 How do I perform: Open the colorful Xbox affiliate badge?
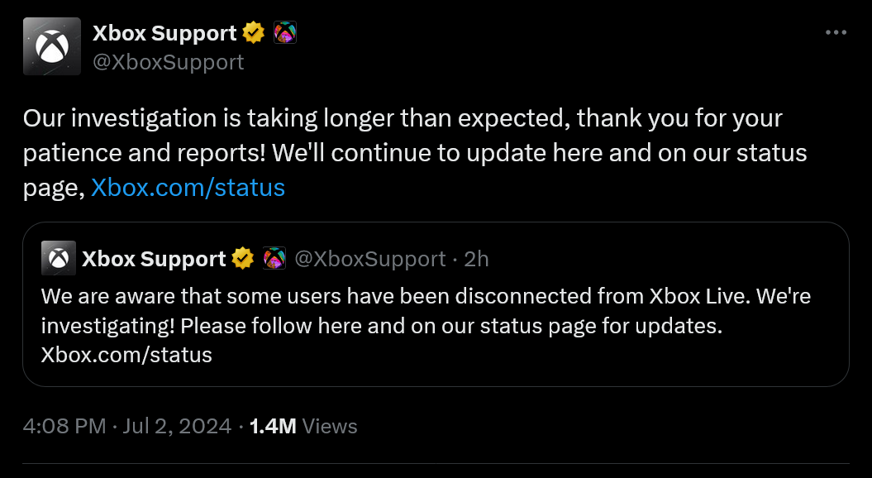click(x=285, y=32)
